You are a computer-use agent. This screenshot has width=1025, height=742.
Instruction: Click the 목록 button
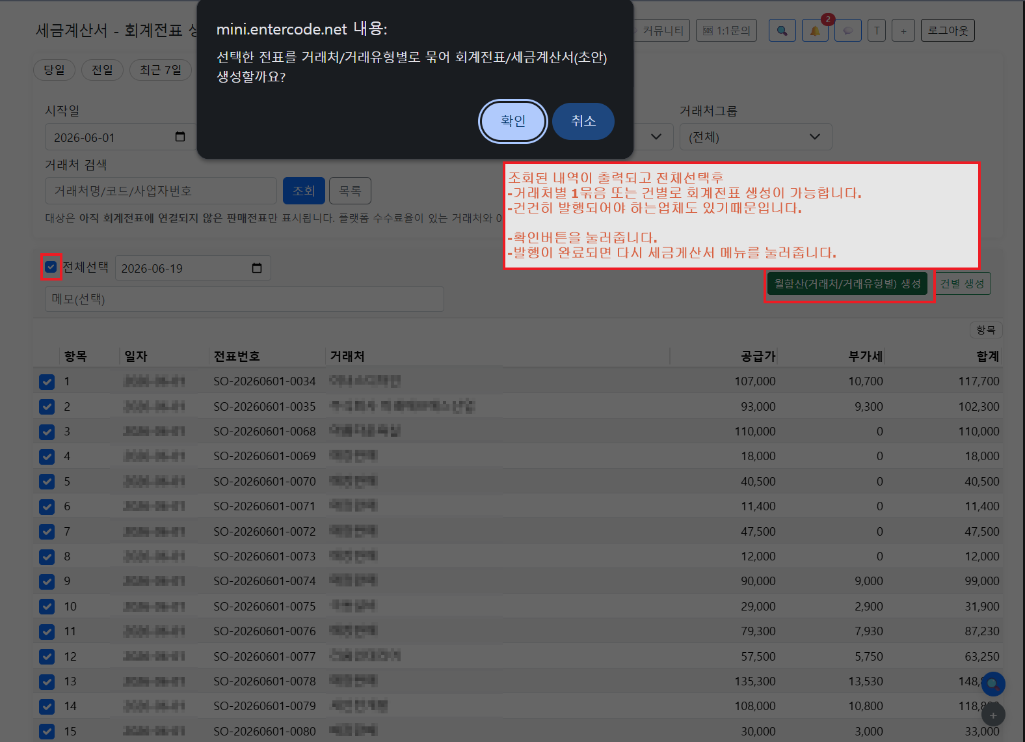click(350, 191)
